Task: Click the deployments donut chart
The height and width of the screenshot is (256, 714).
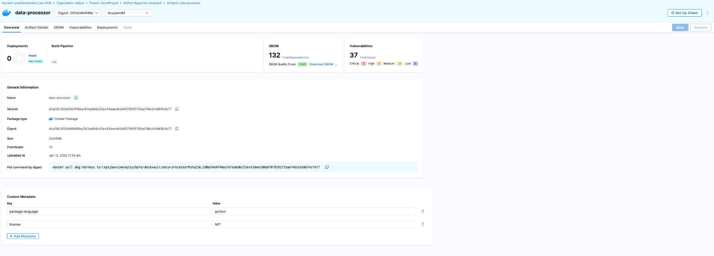Action: [20, 58]
